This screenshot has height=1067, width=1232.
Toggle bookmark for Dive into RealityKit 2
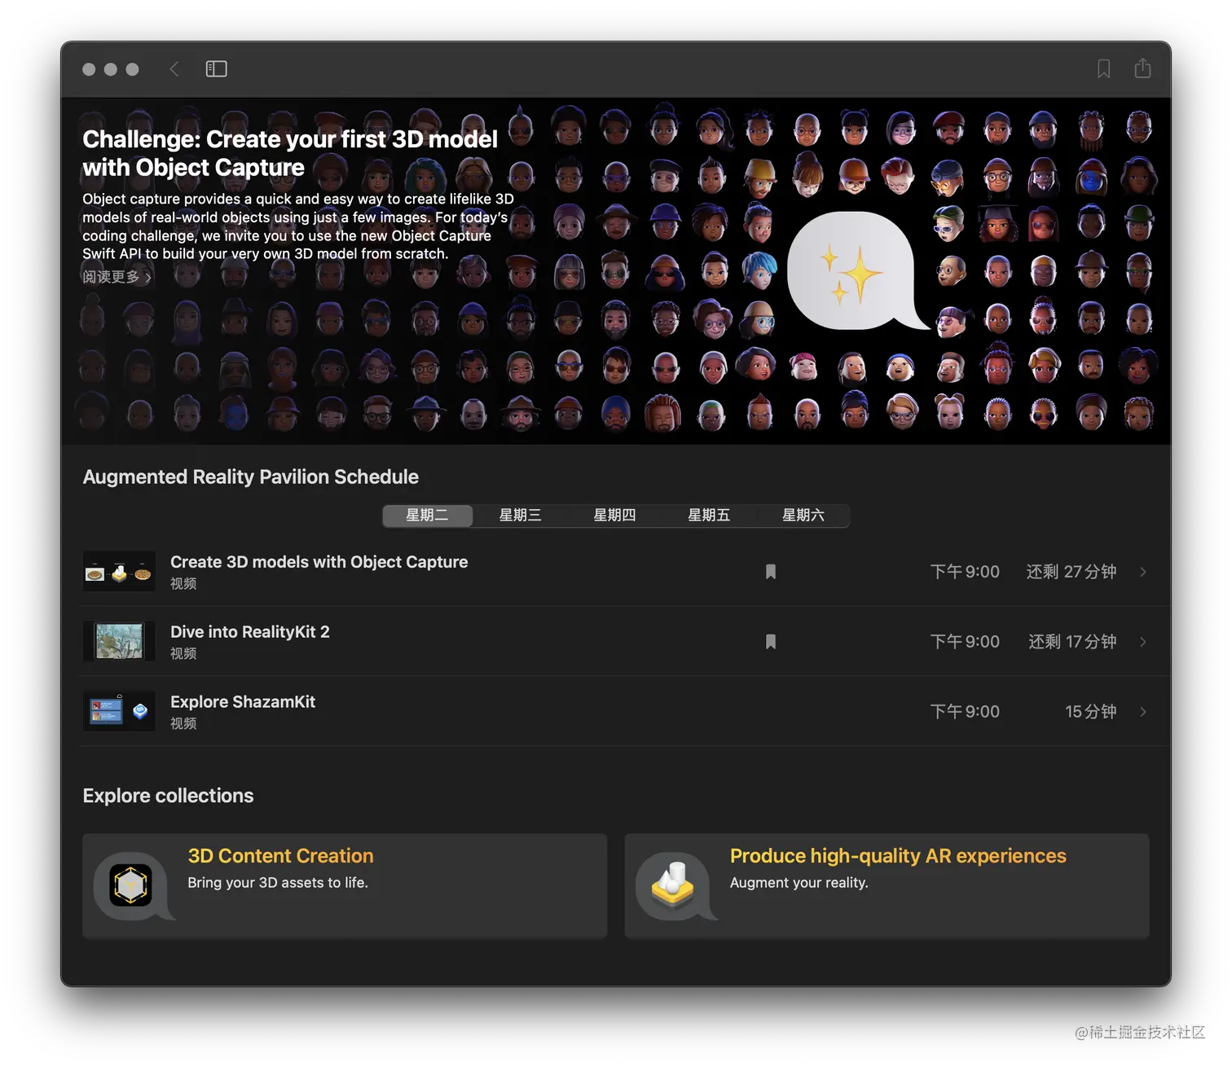coord(771,642)
